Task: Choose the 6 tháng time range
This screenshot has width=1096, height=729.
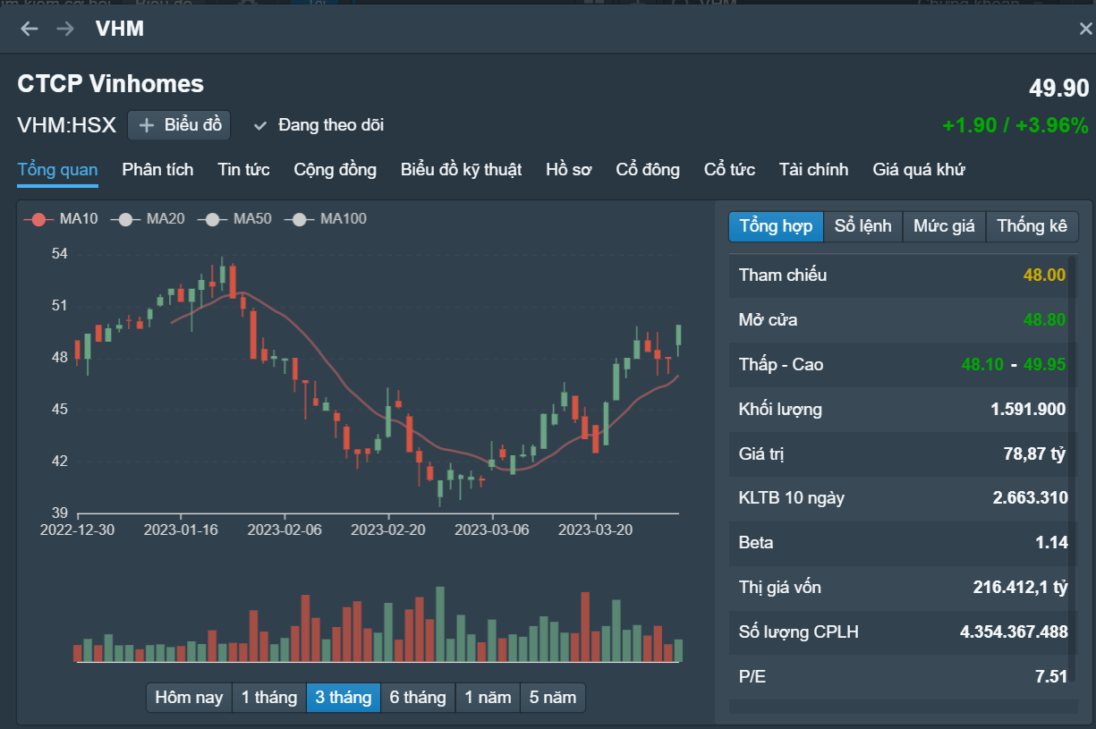Action: [x=418, y=698]
